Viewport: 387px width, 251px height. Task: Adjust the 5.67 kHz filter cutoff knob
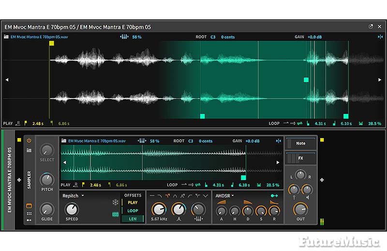click(x=159, y=209)
